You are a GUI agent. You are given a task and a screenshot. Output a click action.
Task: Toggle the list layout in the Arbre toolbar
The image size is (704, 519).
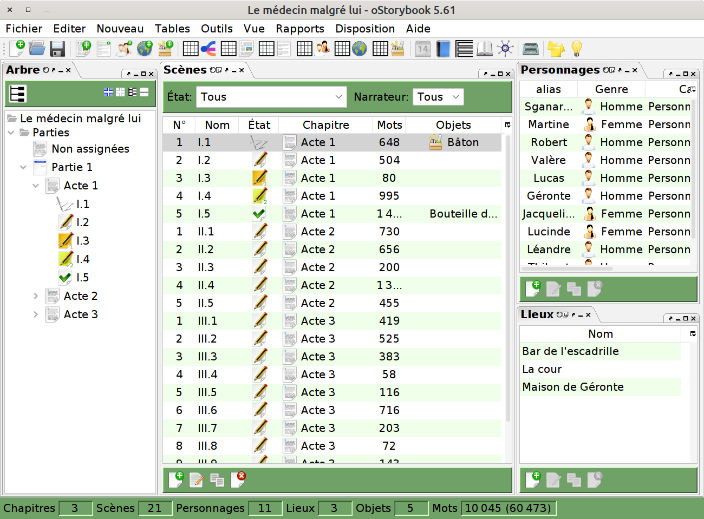pos(132,93)
